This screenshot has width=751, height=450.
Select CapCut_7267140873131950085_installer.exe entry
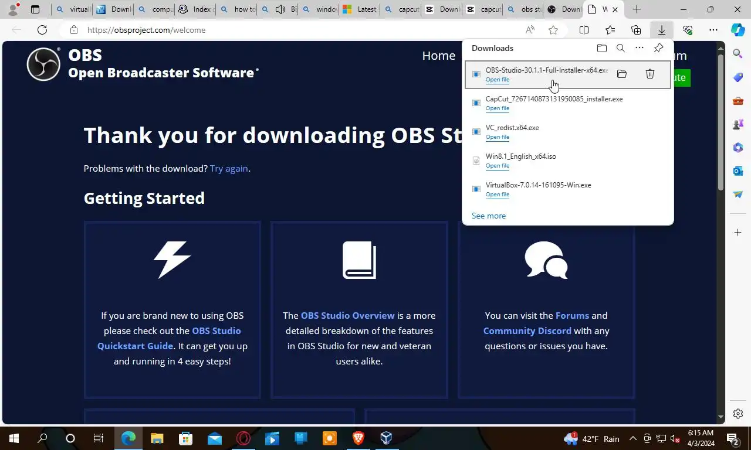tap(568, 103)
